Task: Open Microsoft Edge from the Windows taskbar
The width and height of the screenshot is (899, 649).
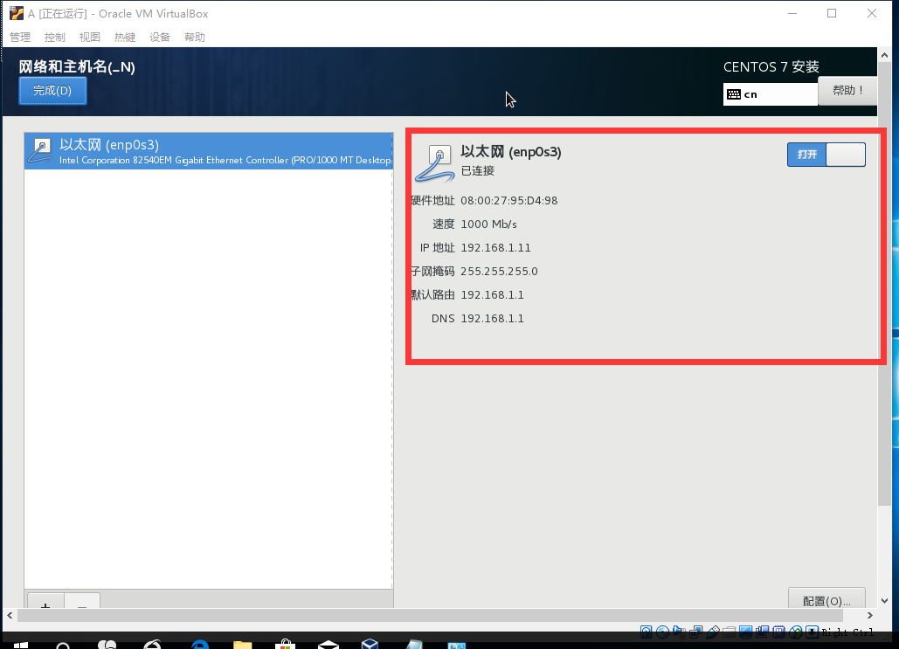Action: [x=199, y=645]
